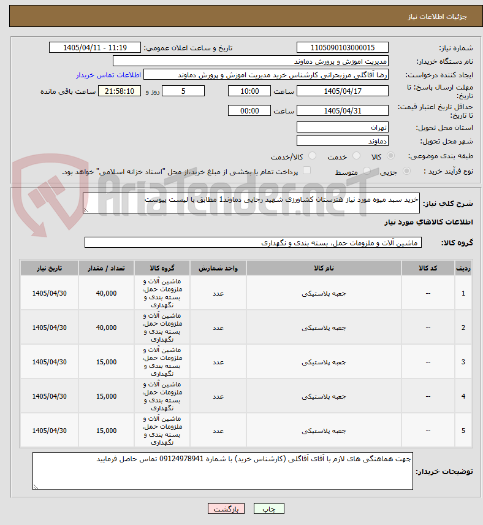The height and width of the screenshot is (525, 483).
Task: Click the goods group cell in row 1
Action: [x=162, y=293]
